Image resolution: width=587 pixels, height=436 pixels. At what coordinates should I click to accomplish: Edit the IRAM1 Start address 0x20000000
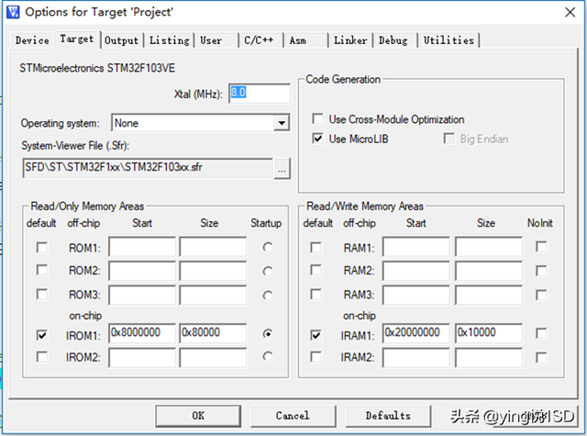coord(415,333)
